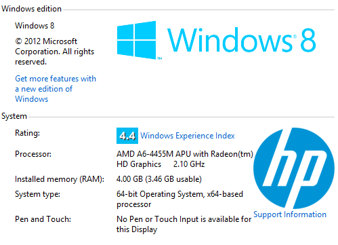Open the Get more features with a new edition link
Screen dimensions: 338x245
56,89
